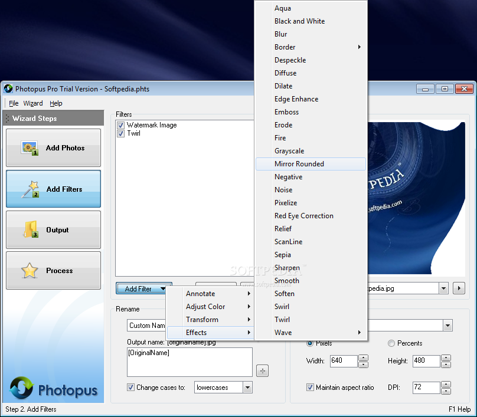Screen dimensions: 477x417
Task: Expand the Annotate submenu
Action: [x=210, y=294]
